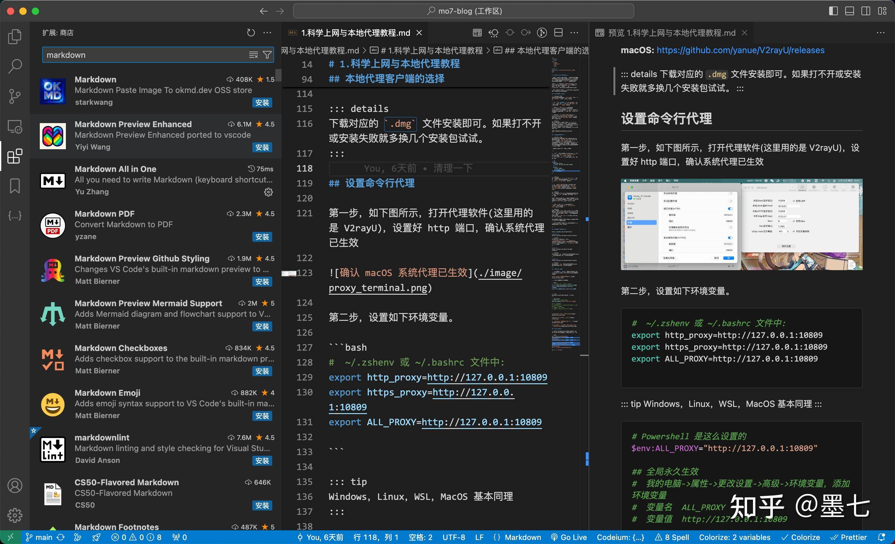Toggle the primary side bar layout
This screenshot has height=544, width=895.
click(833, 11)
